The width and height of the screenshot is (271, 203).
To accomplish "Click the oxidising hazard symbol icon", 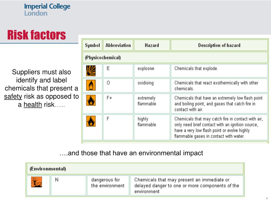I will point(91,85).
